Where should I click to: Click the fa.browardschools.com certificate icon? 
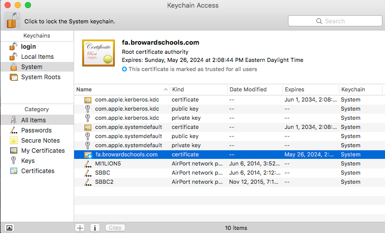point(88,155)
